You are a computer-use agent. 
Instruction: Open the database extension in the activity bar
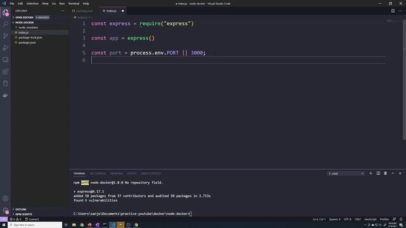pyautogui.click(x=6, y=84)
